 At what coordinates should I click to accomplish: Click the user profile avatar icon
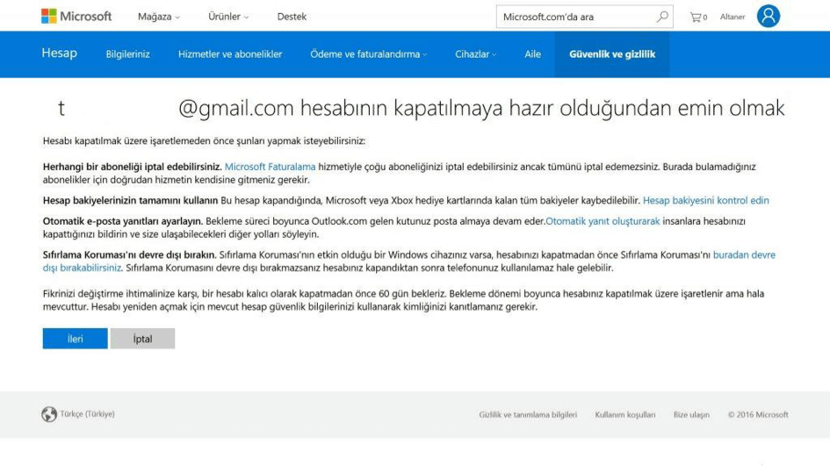768,17
